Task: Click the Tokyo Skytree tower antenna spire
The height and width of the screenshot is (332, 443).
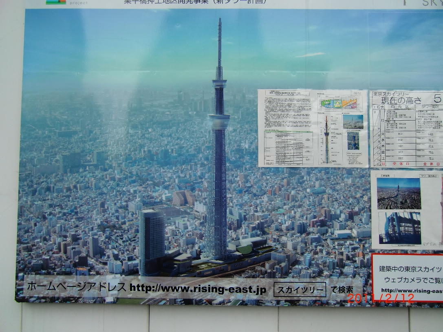Action: click(x=219, y=45)
